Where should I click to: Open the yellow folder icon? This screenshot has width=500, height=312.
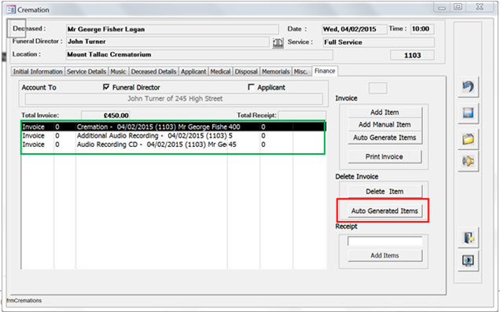(468, 139)
